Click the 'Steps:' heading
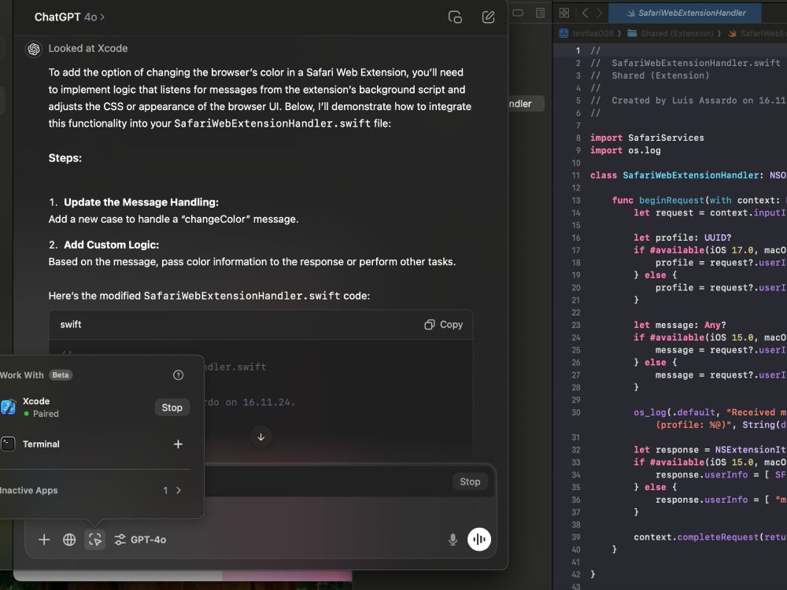 point(65,158)
